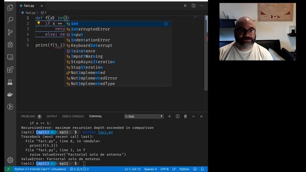Open the Search view in activity bar
Screen dimensions: 306x172
[10, 20]
